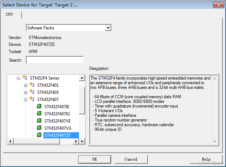Image resolution: width=226 pixels, height=167 pixels.
Task: Click device tree scroll right arrow
Action: (x=76, y=141)
